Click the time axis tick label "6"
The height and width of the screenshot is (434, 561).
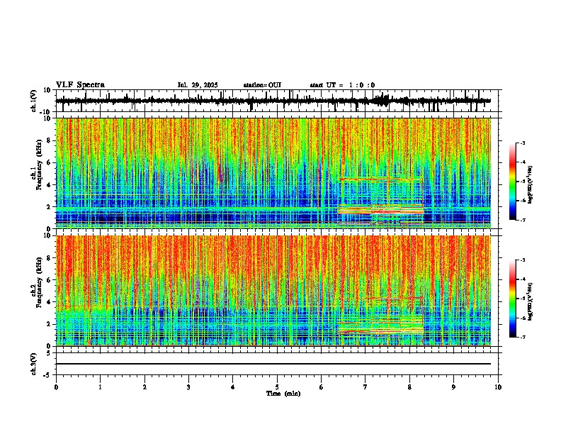coord(321,386)
